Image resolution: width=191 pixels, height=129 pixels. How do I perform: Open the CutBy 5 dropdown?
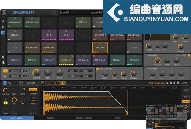click(x=73, y=76)
